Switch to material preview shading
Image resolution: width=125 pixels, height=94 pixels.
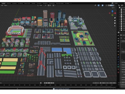112,5
